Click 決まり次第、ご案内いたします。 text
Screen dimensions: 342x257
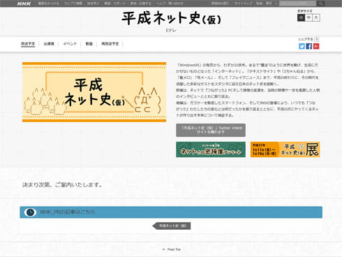coord(62,185)
